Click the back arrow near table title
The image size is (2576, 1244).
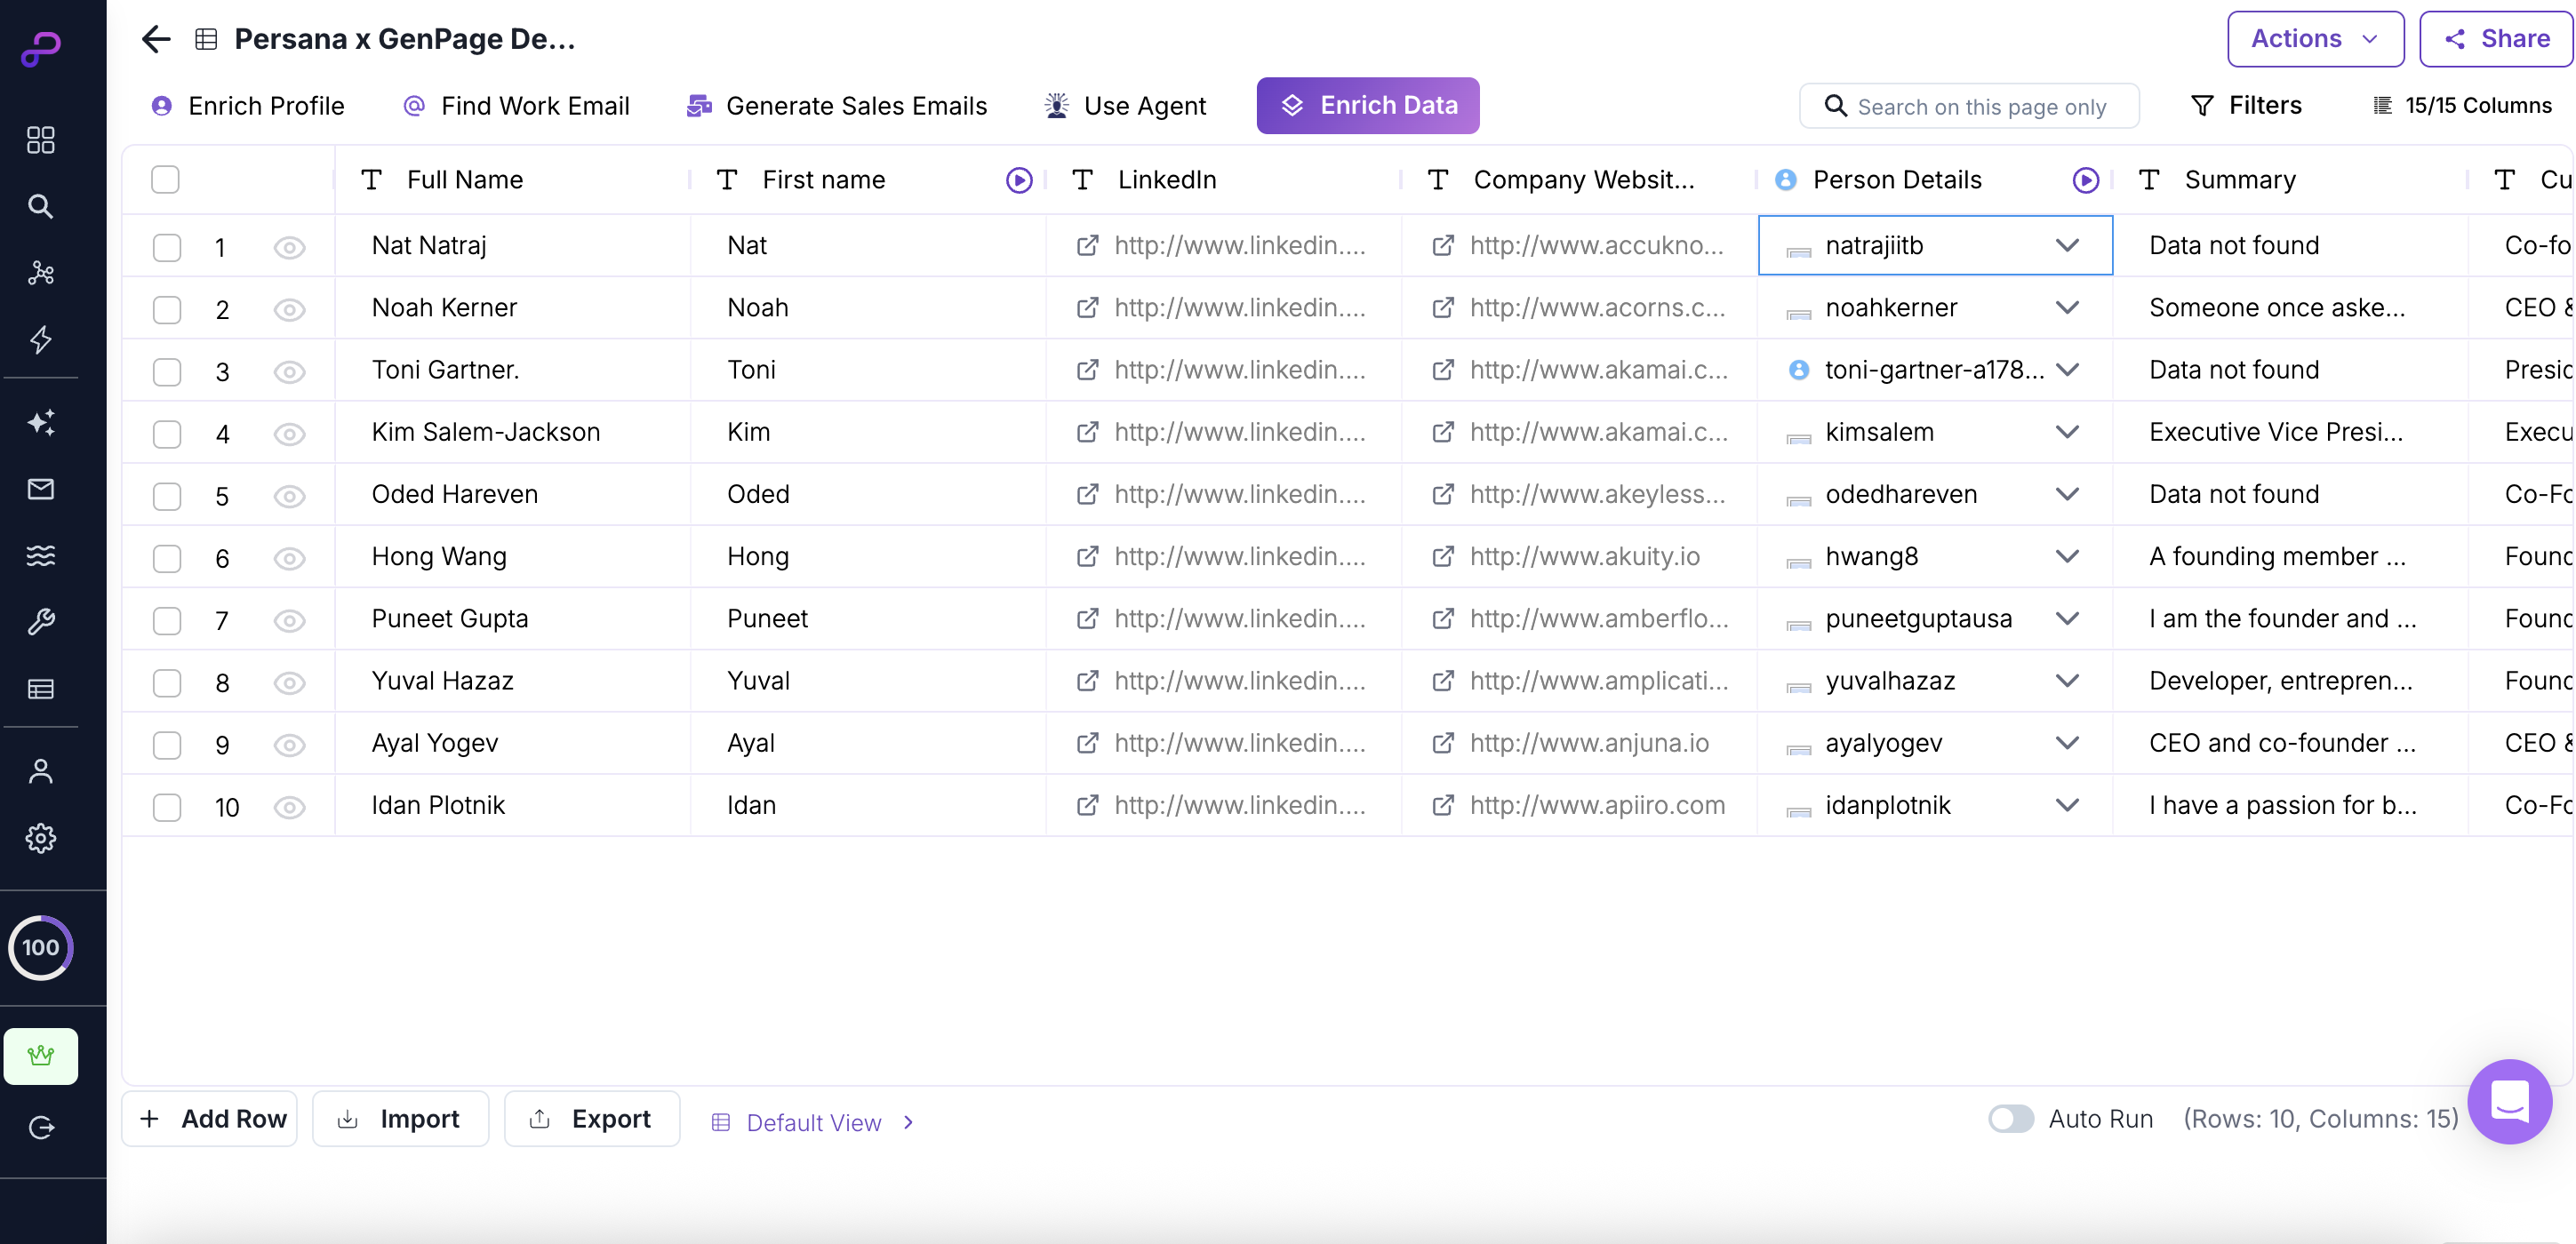coord(156,39)
